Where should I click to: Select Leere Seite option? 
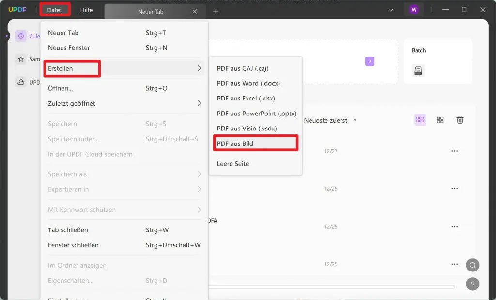[256, 164]
